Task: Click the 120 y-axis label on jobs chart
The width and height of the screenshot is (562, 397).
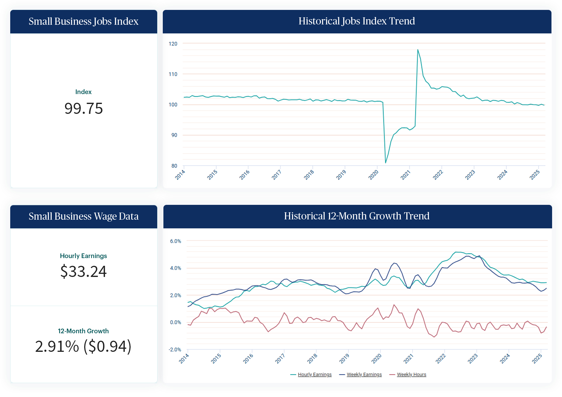Action: click(x=173, y=44)
